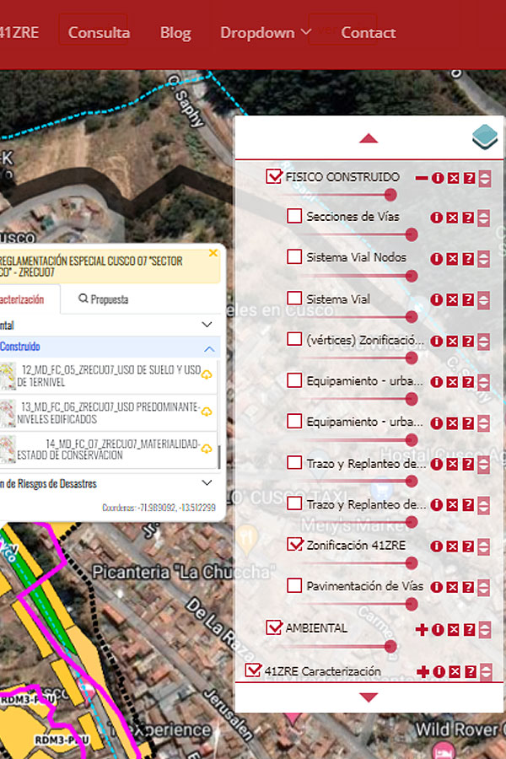
Task: Open the Blog menu item
Action: [175, 32]
